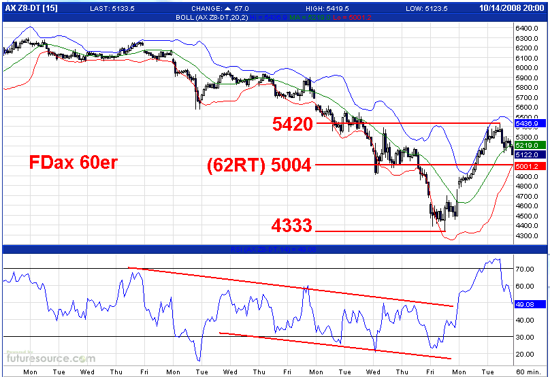Click the blue 49.08 RSI value tag

pos(530,304)
